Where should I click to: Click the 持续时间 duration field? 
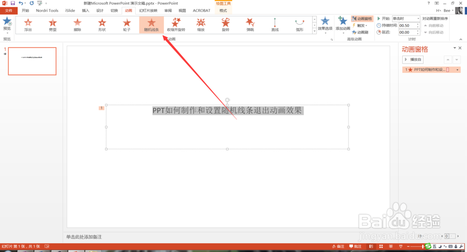pos(407,26)
